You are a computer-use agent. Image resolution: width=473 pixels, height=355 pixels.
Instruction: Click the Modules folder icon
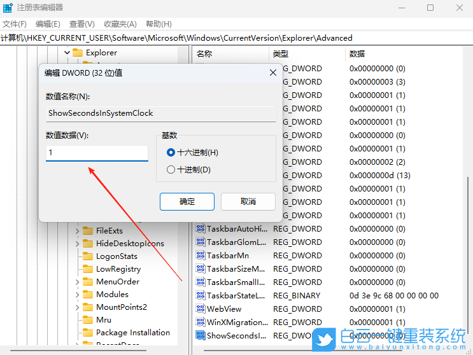[x=88, y=294]
